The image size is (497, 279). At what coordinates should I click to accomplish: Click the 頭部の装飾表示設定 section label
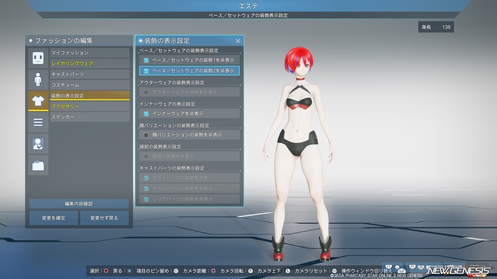[x=160, y=147]
